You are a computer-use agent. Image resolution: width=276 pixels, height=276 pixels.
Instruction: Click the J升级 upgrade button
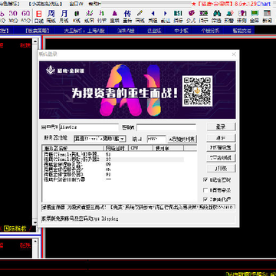pos(221,168)
